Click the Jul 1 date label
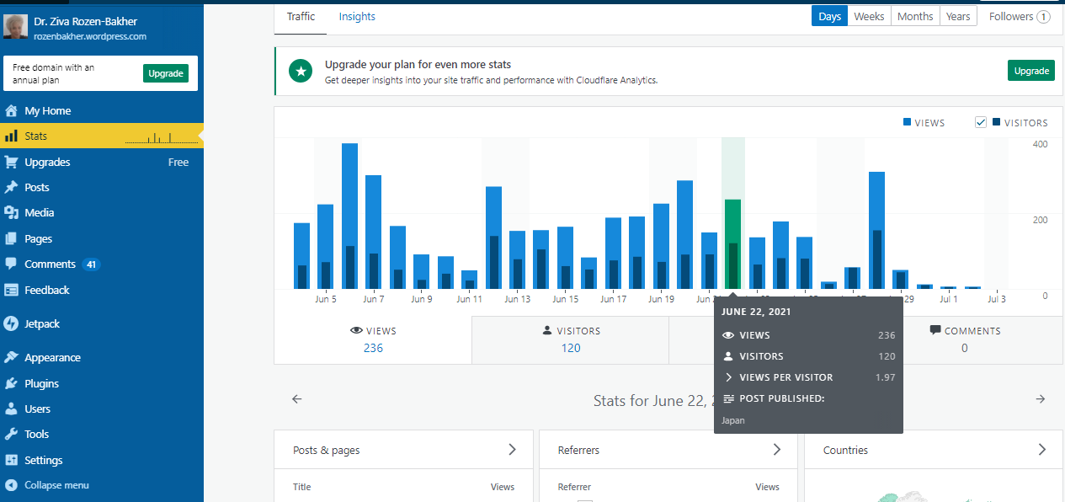 949,299
